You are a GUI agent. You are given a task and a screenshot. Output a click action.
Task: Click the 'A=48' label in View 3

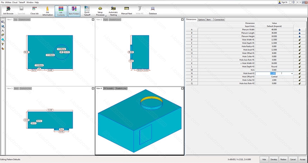click(x=50, y=110)
